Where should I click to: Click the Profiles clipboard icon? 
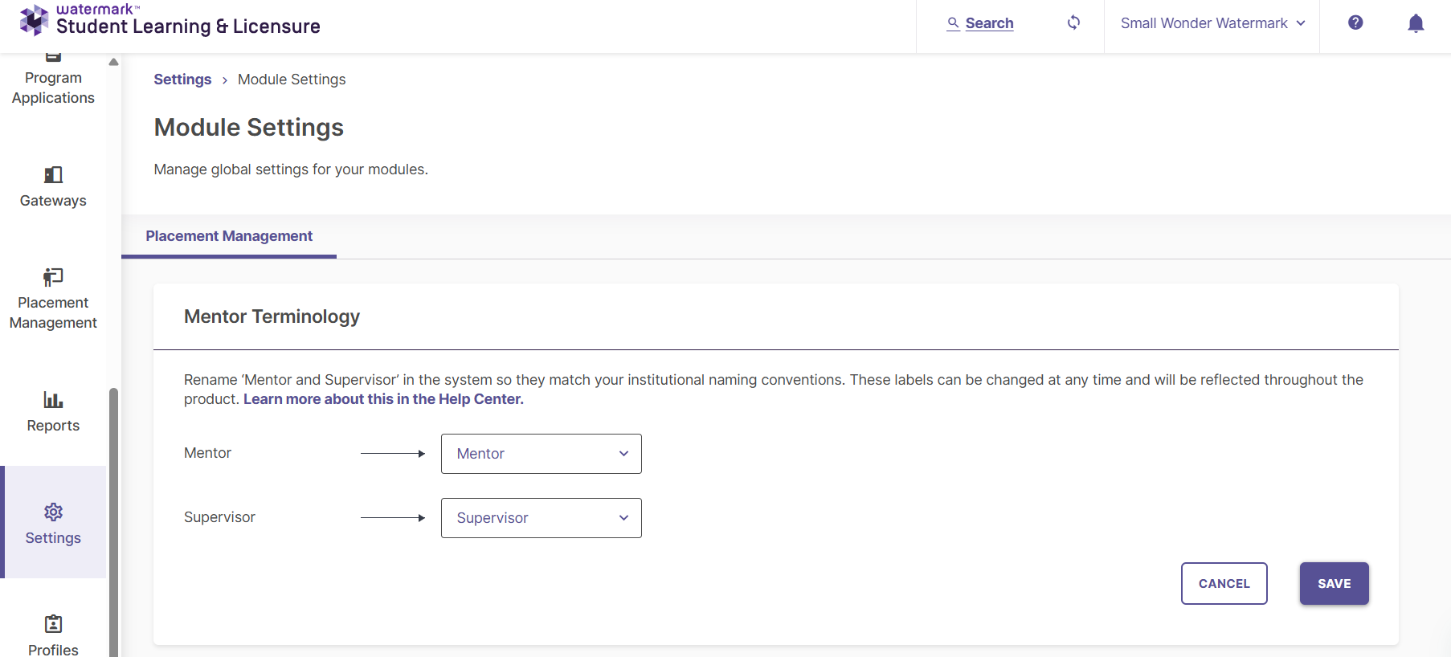click(53, 623)
